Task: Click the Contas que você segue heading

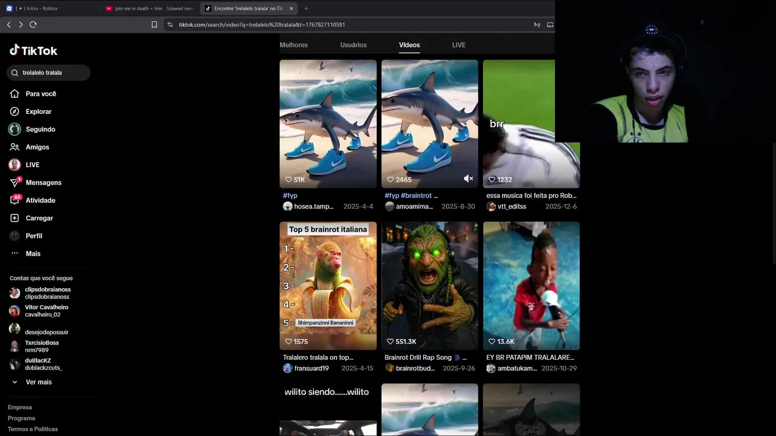Action: [41, 278]
